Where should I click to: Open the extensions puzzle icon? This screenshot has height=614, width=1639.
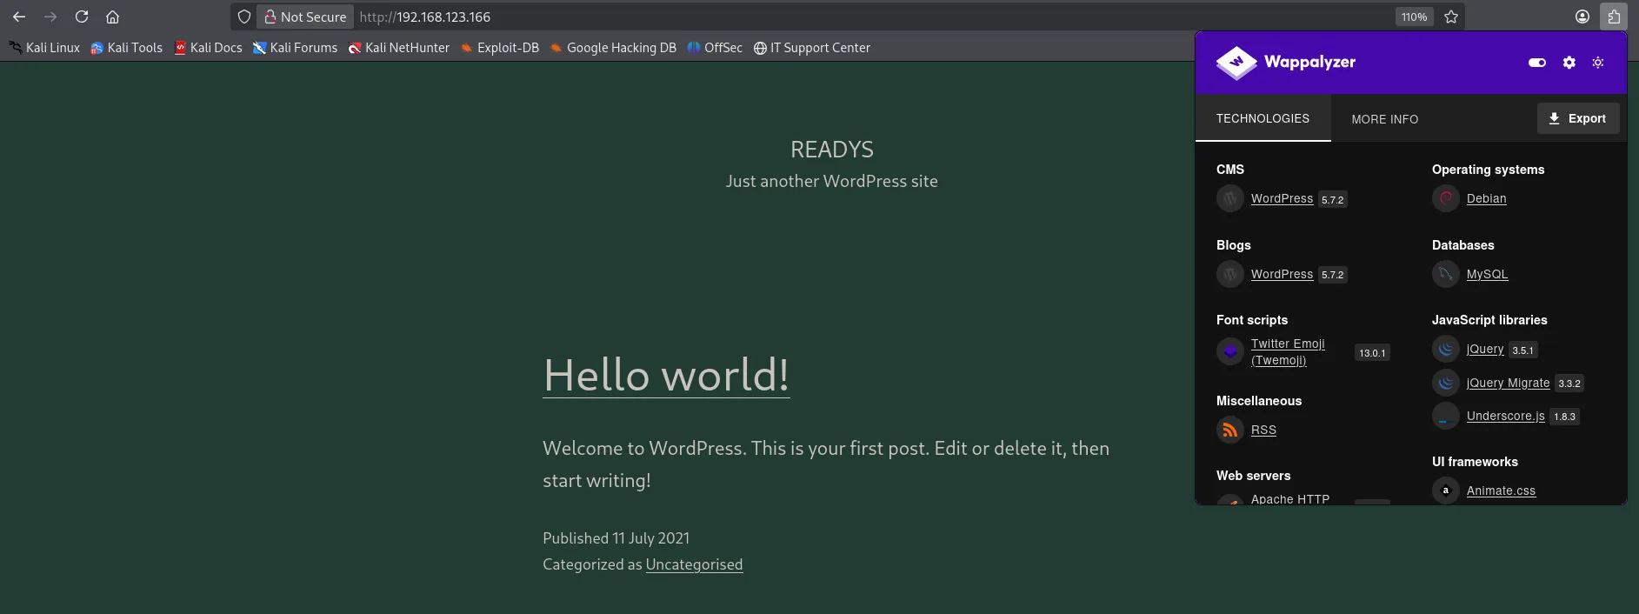tap(1614, 17)
